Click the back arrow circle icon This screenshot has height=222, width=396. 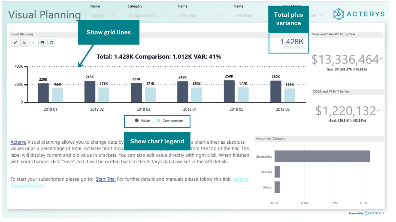point(12,27)
